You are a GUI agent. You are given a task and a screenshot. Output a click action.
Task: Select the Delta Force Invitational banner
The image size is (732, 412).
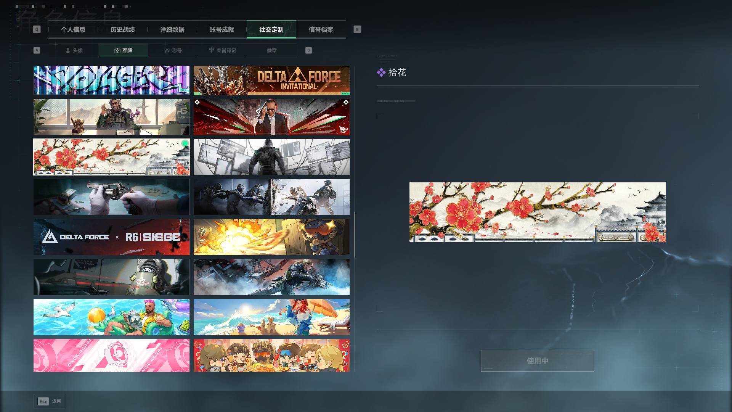pos(271,80)
